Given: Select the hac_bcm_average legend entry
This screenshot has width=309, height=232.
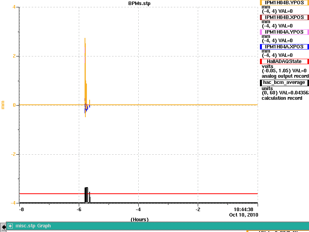Looking at the screenshot, I should [x=284, y=82].
